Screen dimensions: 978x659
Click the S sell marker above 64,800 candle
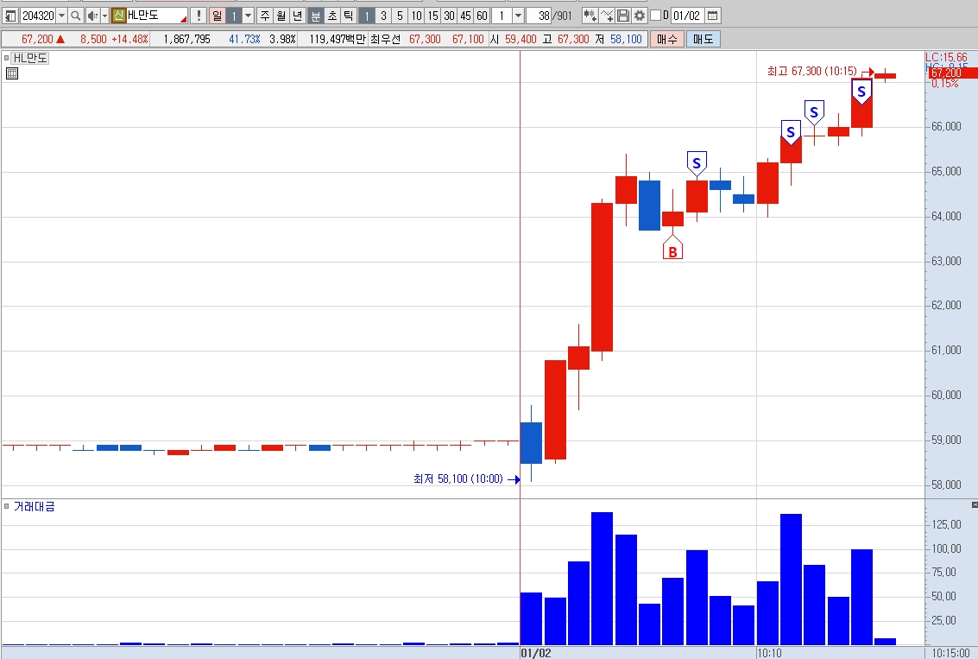point(697,165)
